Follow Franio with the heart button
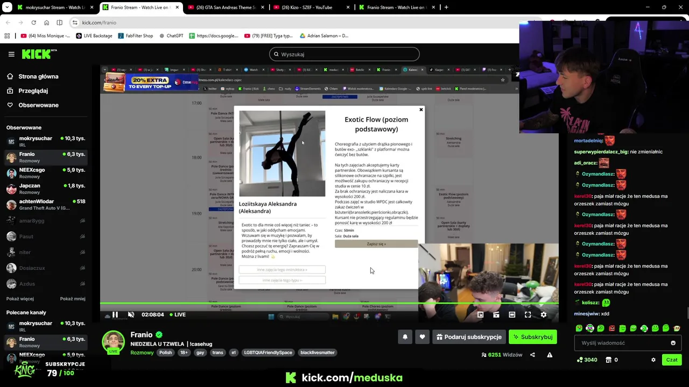Screen dimensions: 689x387 coord(422,337)
